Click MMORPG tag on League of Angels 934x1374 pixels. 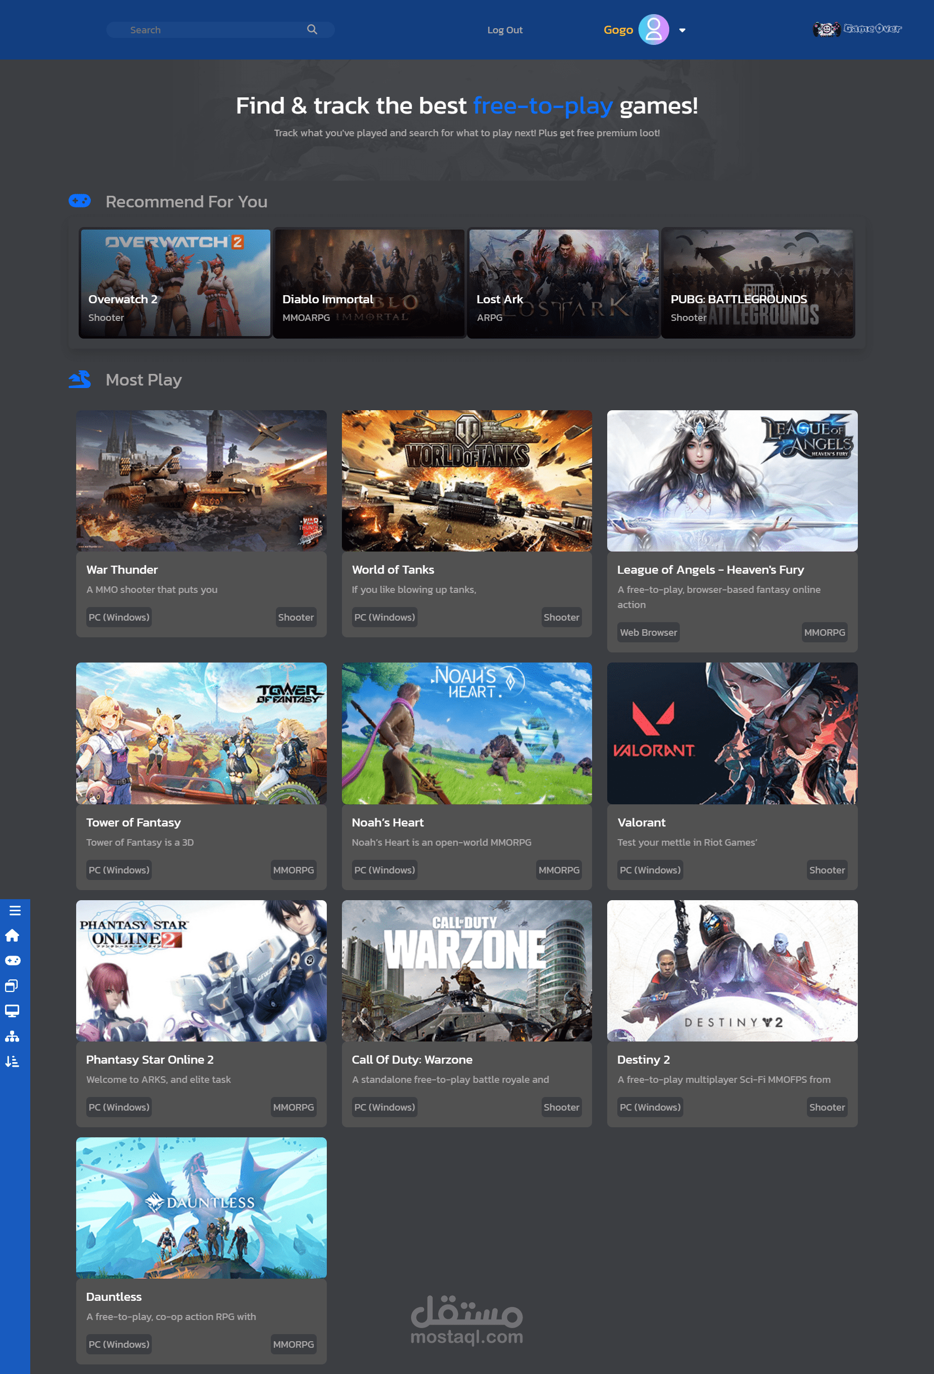(825, 632)
